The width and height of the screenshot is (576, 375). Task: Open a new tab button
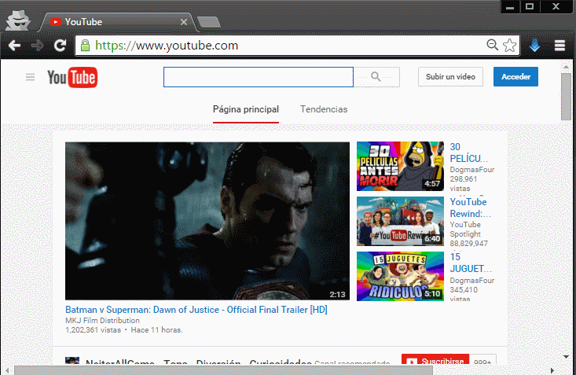coord(209,23)
